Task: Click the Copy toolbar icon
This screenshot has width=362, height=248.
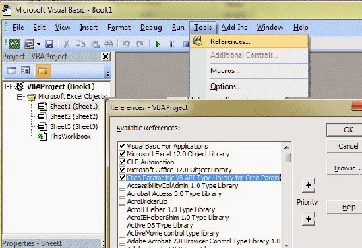Action: coord(81,44)
